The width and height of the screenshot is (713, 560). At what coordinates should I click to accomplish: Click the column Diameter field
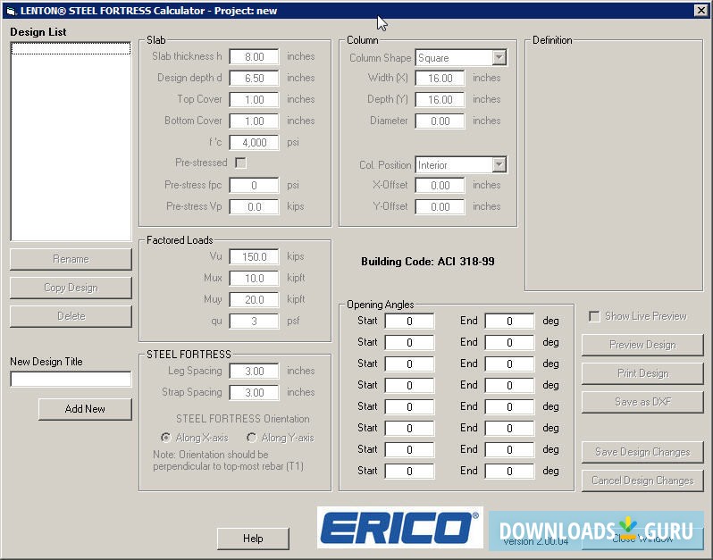(440, 121)
